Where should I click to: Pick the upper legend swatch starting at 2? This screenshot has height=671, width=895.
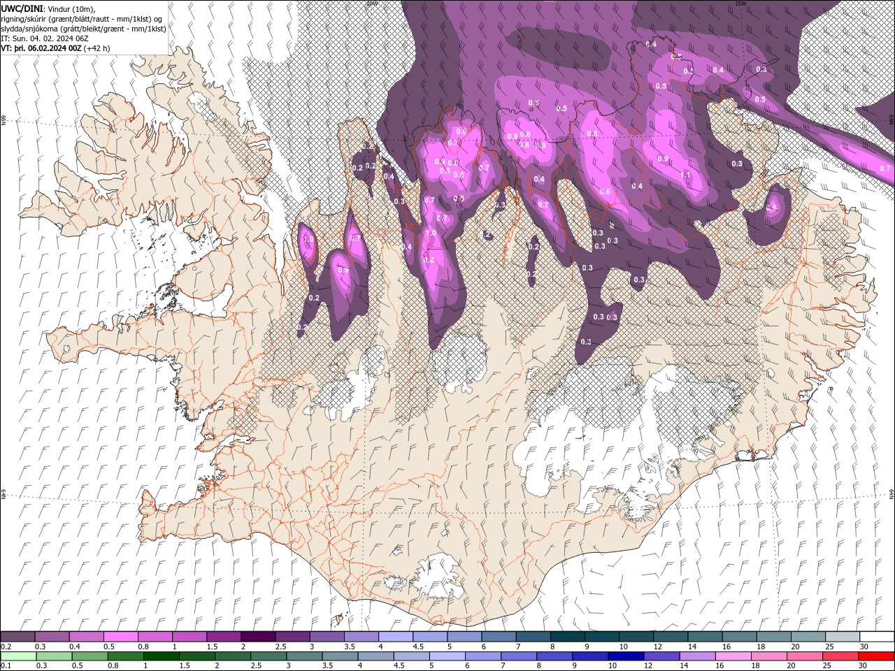point(258,637)
